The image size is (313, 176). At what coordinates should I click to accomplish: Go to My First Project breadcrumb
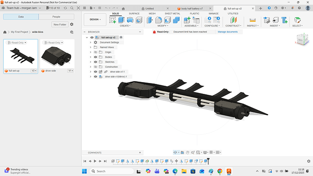20,32
